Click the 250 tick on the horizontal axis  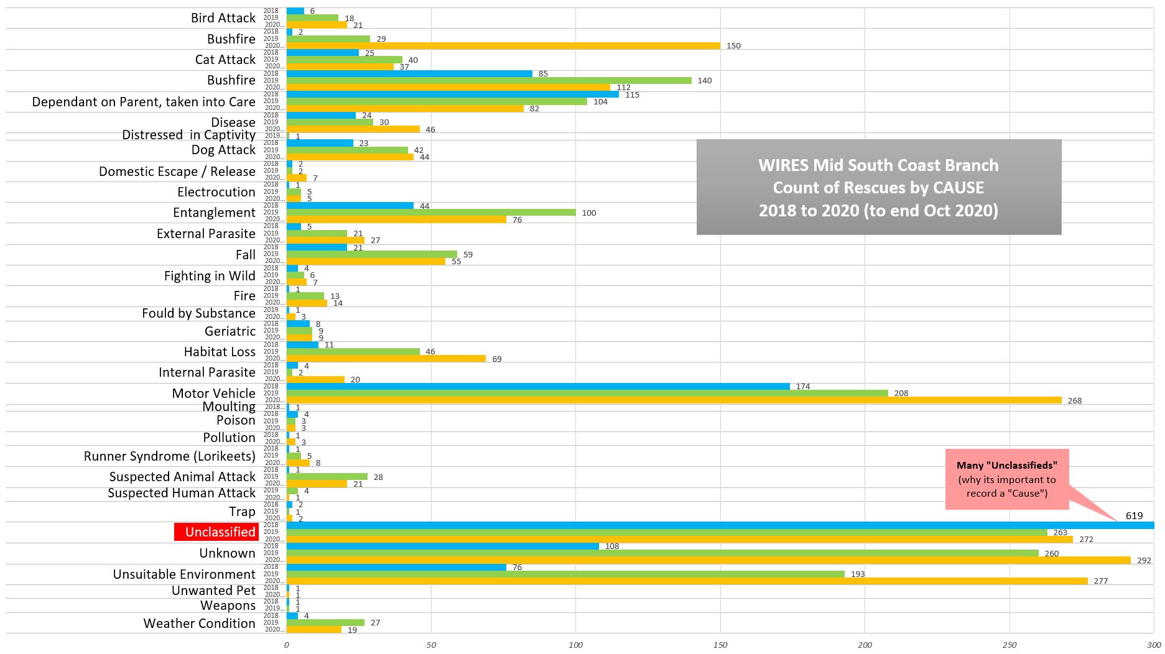pyautogui.click(x=1010, y=645)
